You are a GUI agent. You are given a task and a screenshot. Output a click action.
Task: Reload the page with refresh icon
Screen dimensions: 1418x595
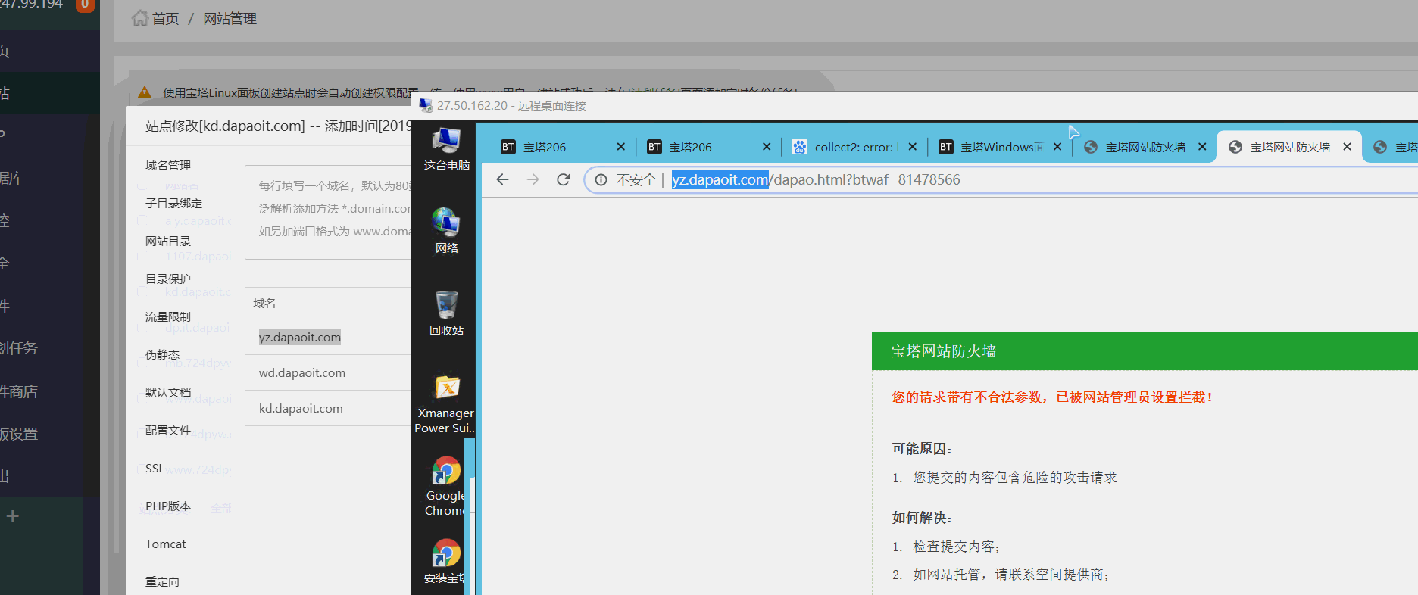click(563, 179)
